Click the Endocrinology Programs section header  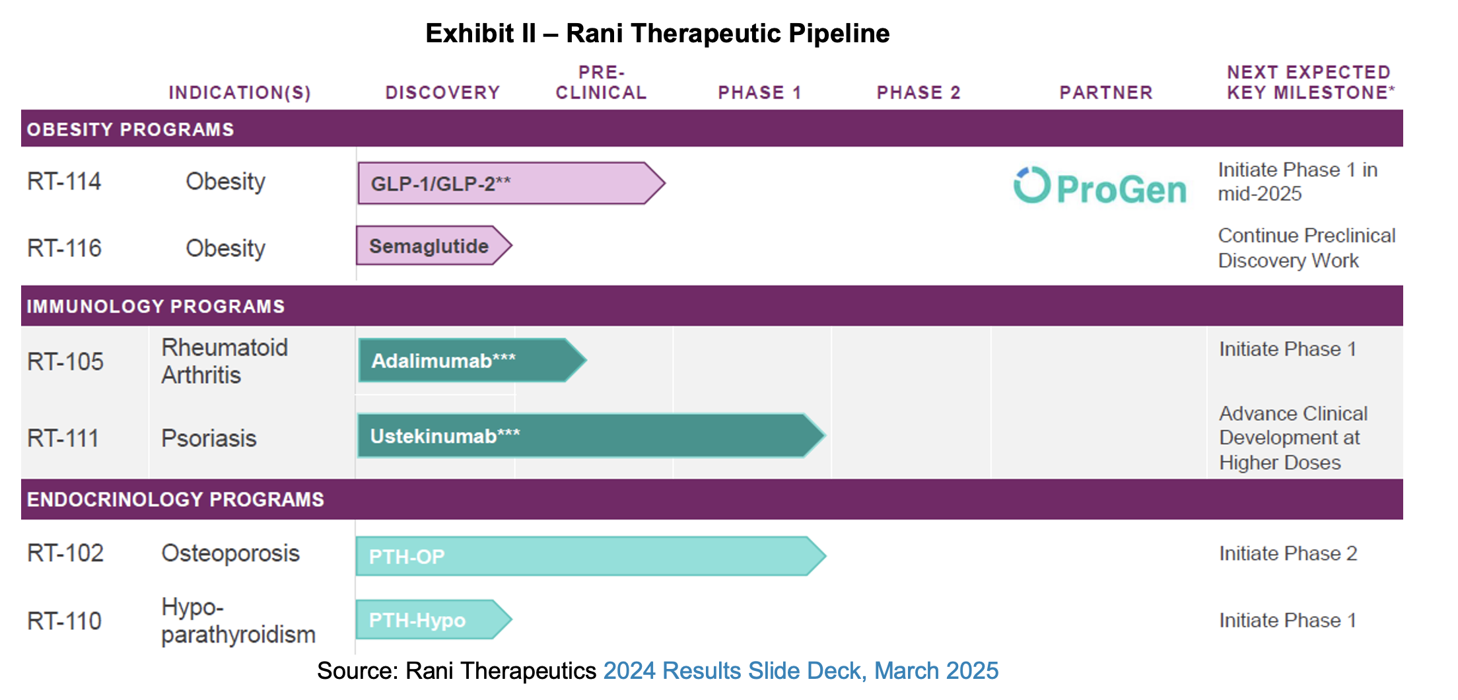point(176,499)
